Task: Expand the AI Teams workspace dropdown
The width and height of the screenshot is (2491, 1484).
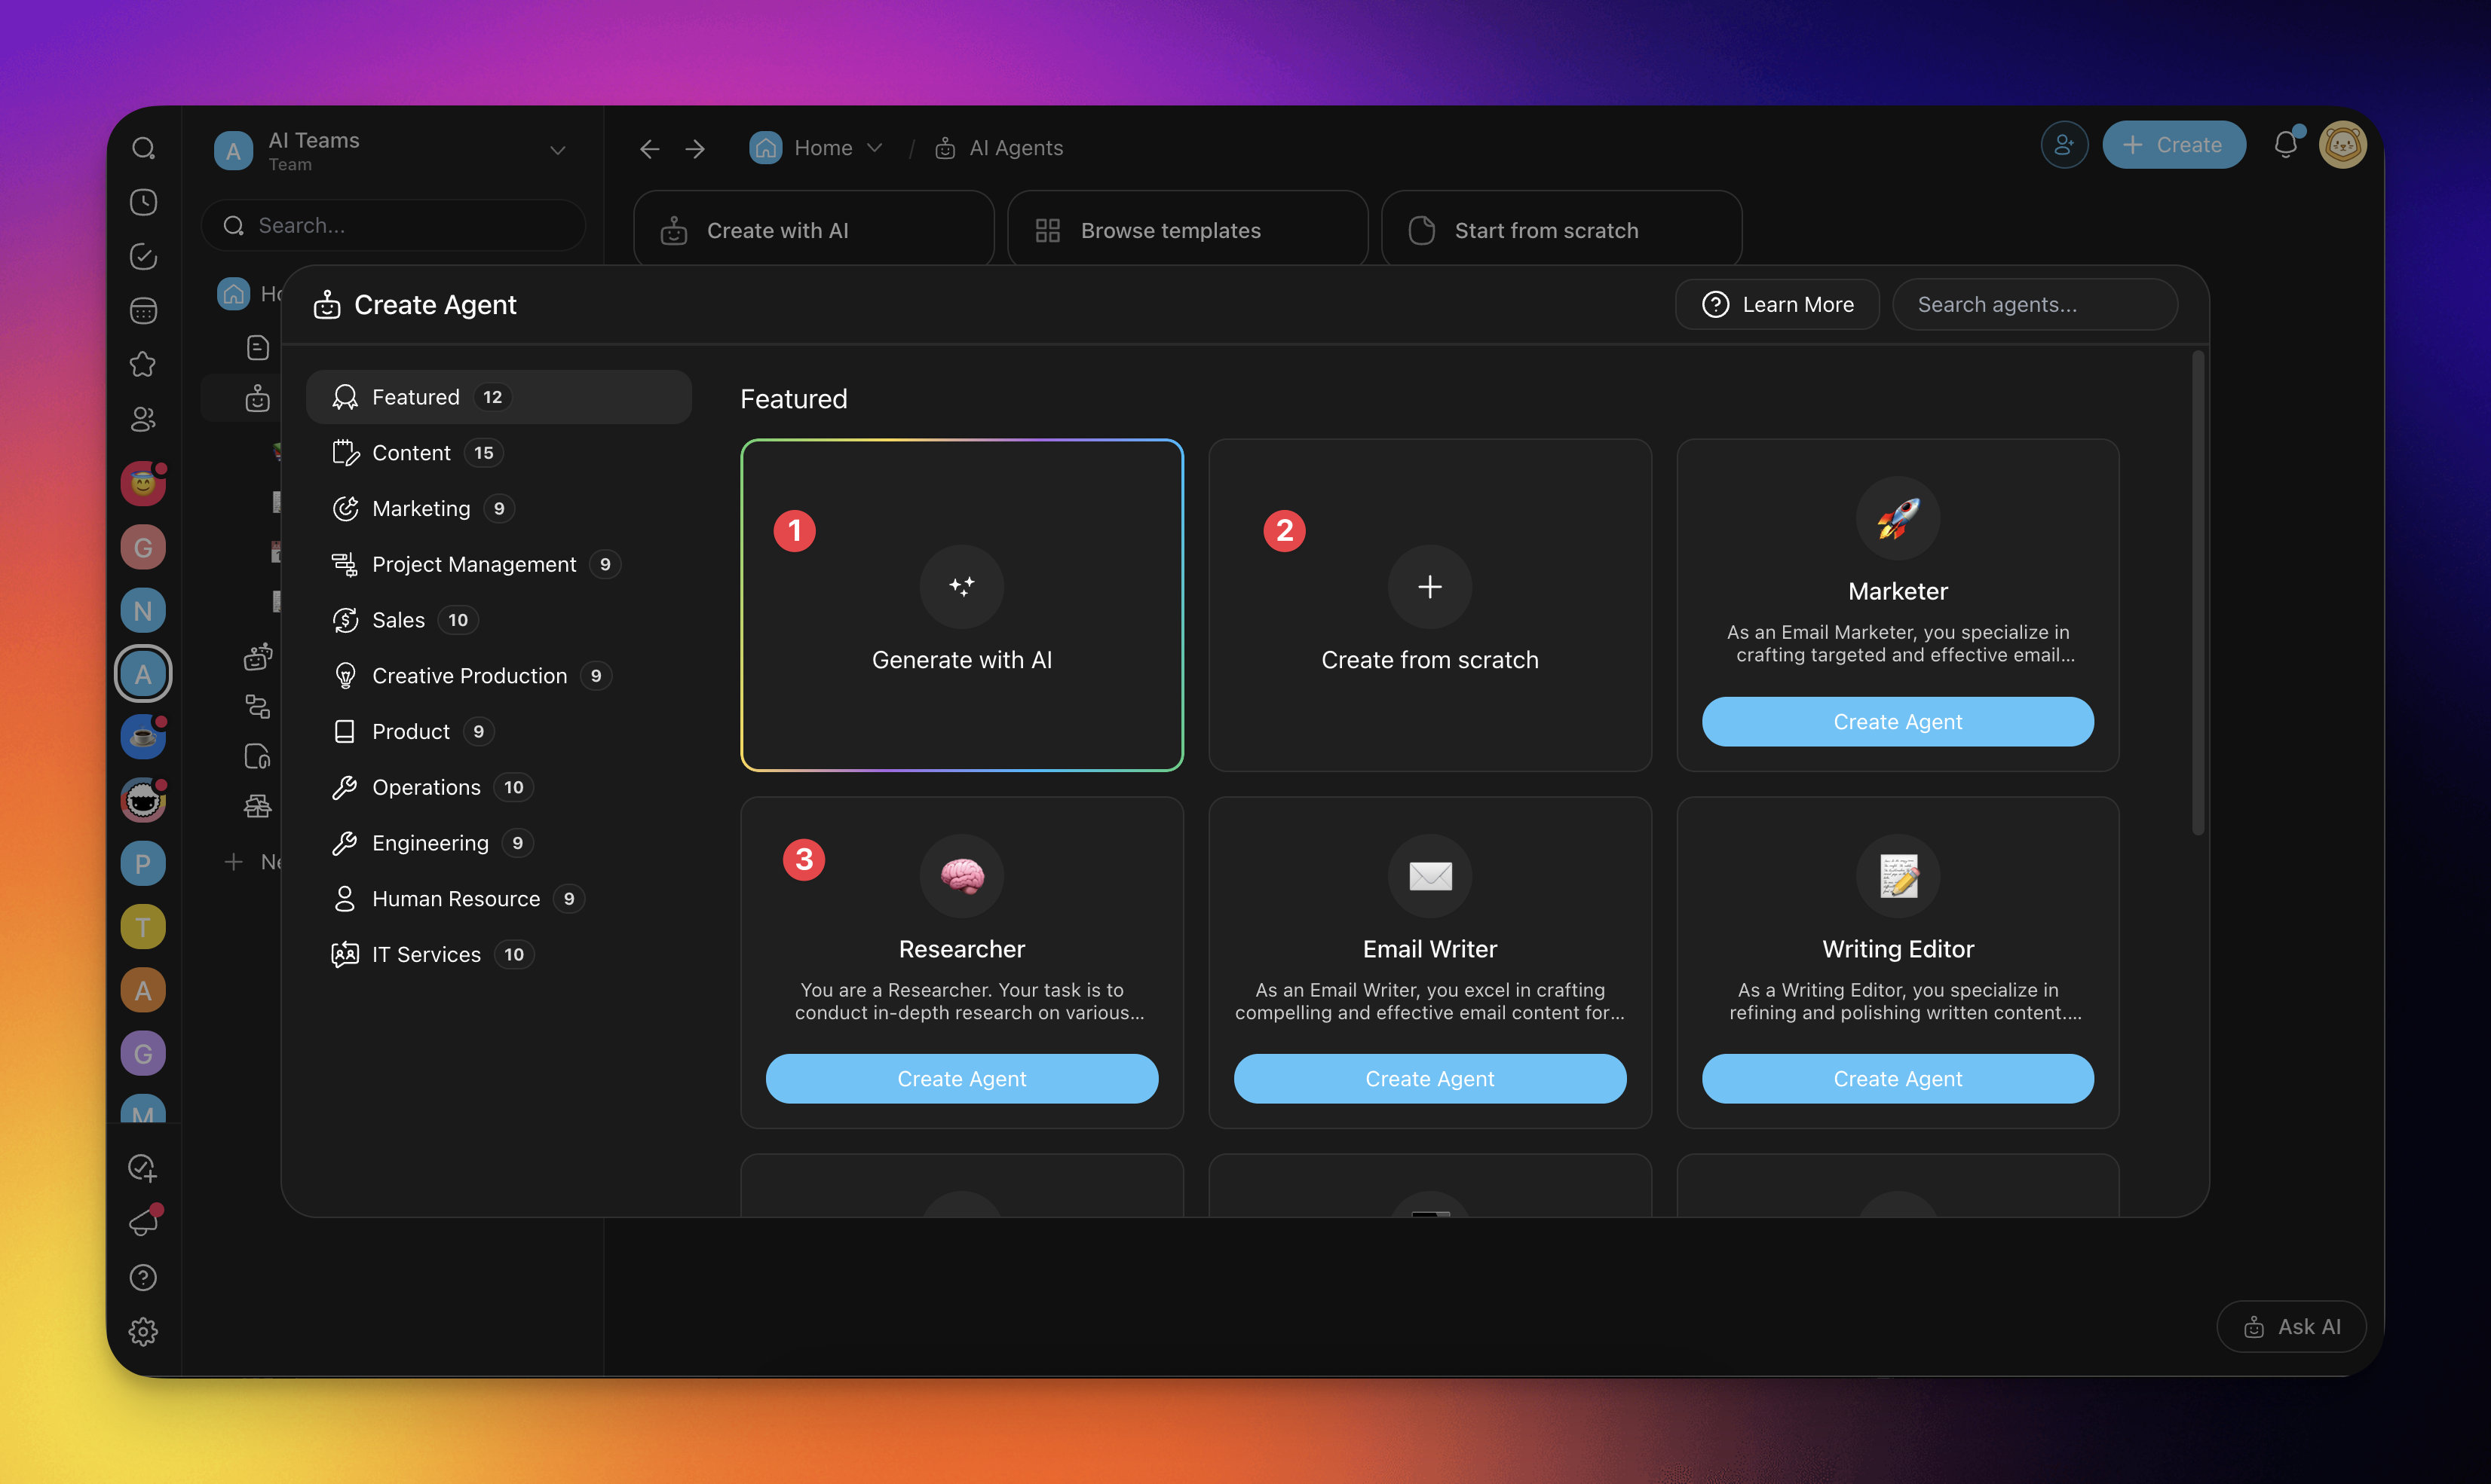Action: point(557,150)
